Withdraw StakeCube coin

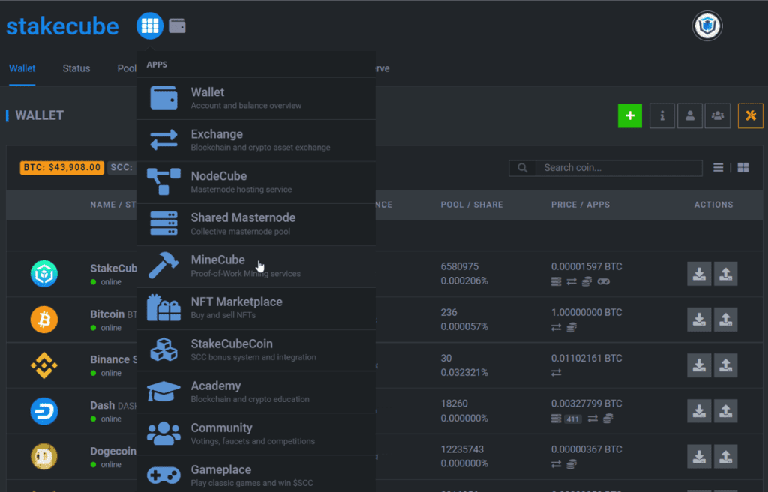pyautogui.click(x=725, y=274)
